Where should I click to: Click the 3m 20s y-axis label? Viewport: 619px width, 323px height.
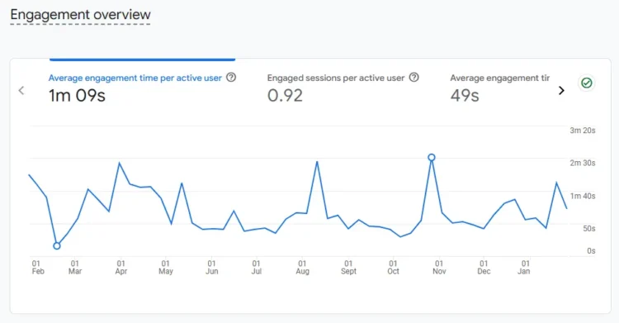coord(583,131)
